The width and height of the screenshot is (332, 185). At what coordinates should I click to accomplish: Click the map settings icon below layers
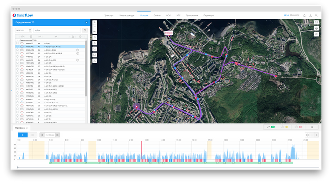pyautogui.click(x=316, y=34)
